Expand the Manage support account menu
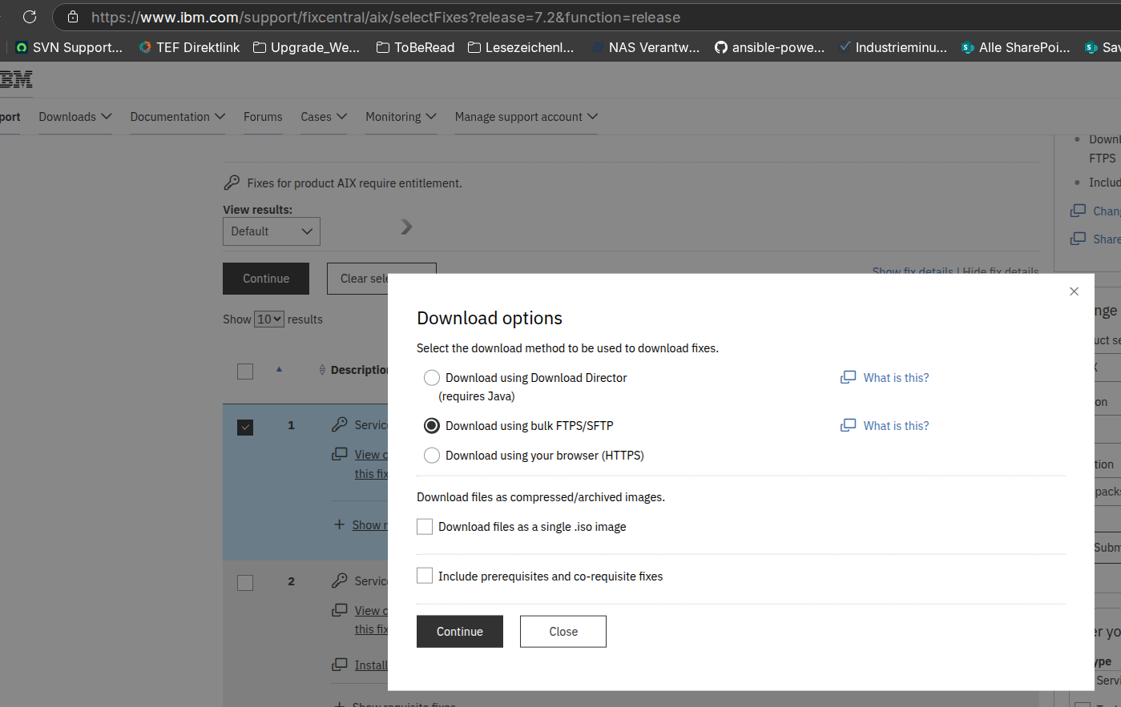This screenshot has height=707, width=1121. click(526, 117)
